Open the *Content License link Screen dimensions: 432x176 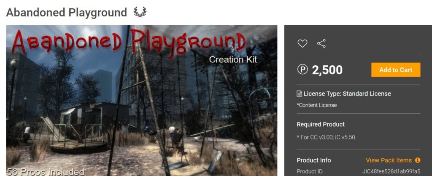tap(316, 105)
